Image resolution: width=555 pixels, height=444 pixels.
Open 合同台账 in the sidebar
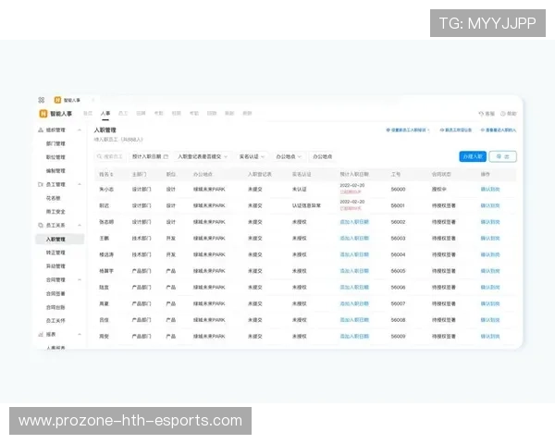(x=55, y=307)
